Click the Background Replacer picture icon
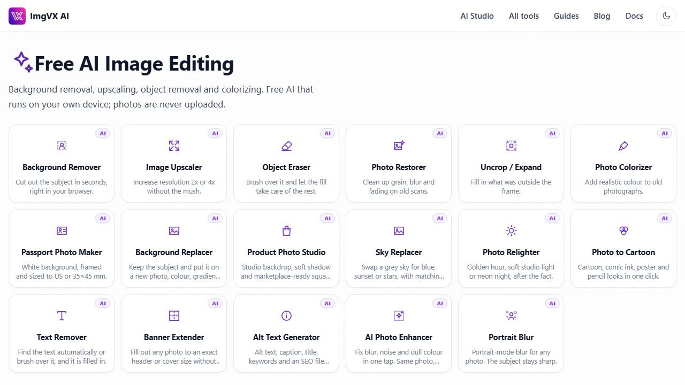The width and height of the screenshot is (685, 385). [174, 231]
